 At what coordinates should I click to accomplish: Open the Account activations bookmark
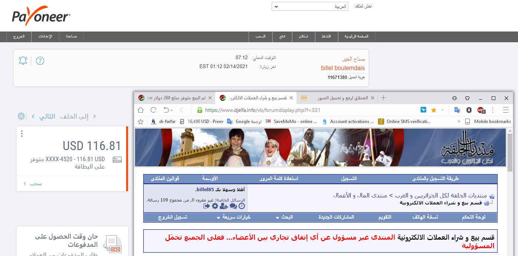click(x=348, y=122)
